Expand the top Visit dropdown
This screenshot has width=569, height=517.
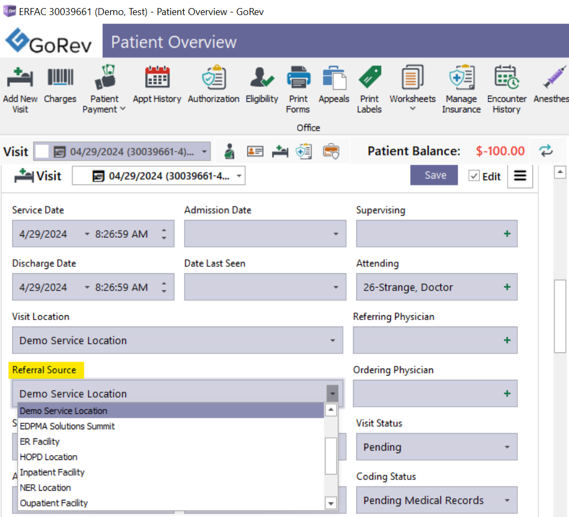click(205, 152)
